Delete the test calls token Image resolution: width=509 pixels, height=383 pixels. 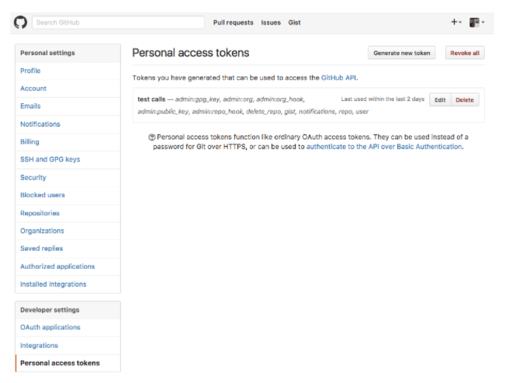click(x=465, y=99)
